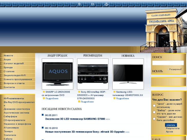Select radio option "Выбор" in the poll

(154, 112)
